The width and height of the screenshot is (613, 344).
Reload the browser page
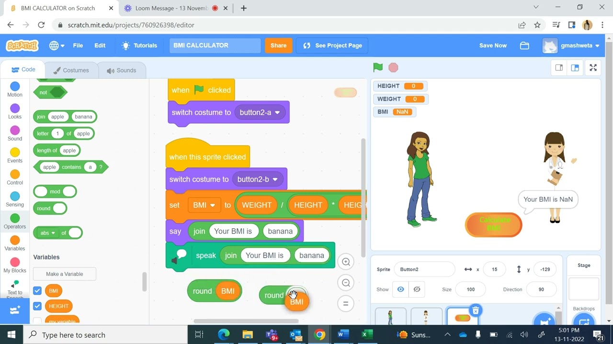[x=41, y=25]
